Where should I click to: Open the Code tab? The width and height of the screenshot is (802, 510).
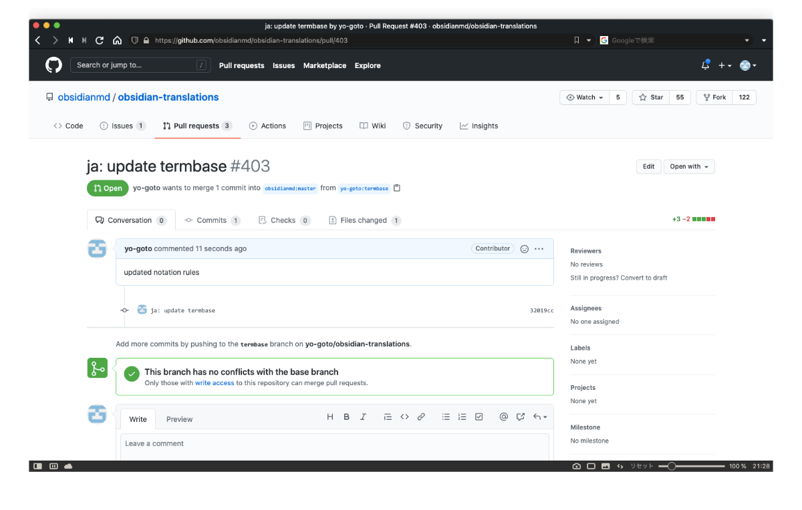coord(68,125)
